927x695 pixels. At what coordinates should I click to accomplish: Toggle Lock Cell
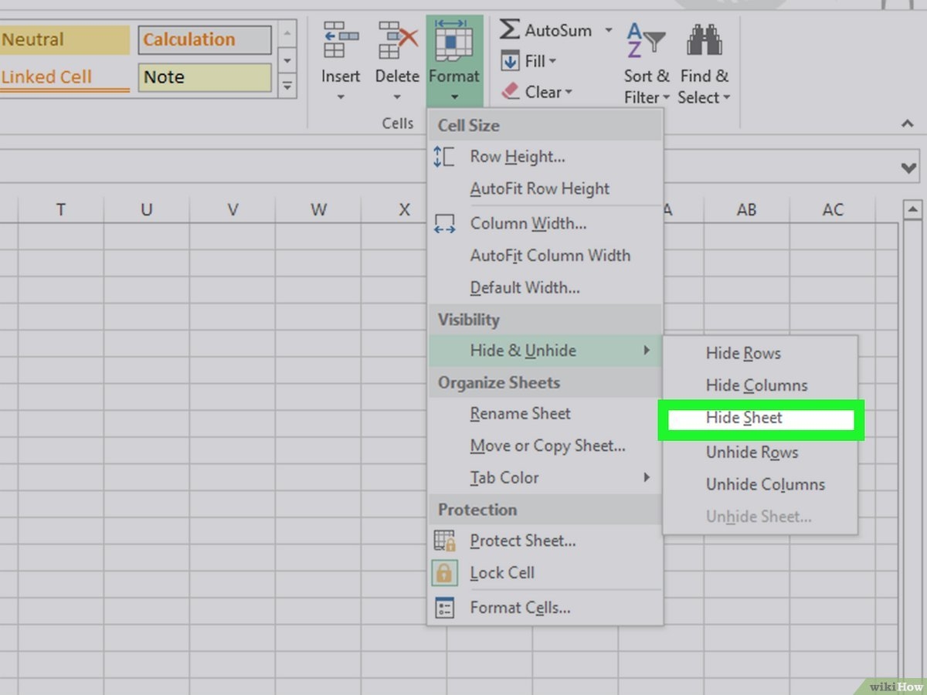click(x=503, y=573)
